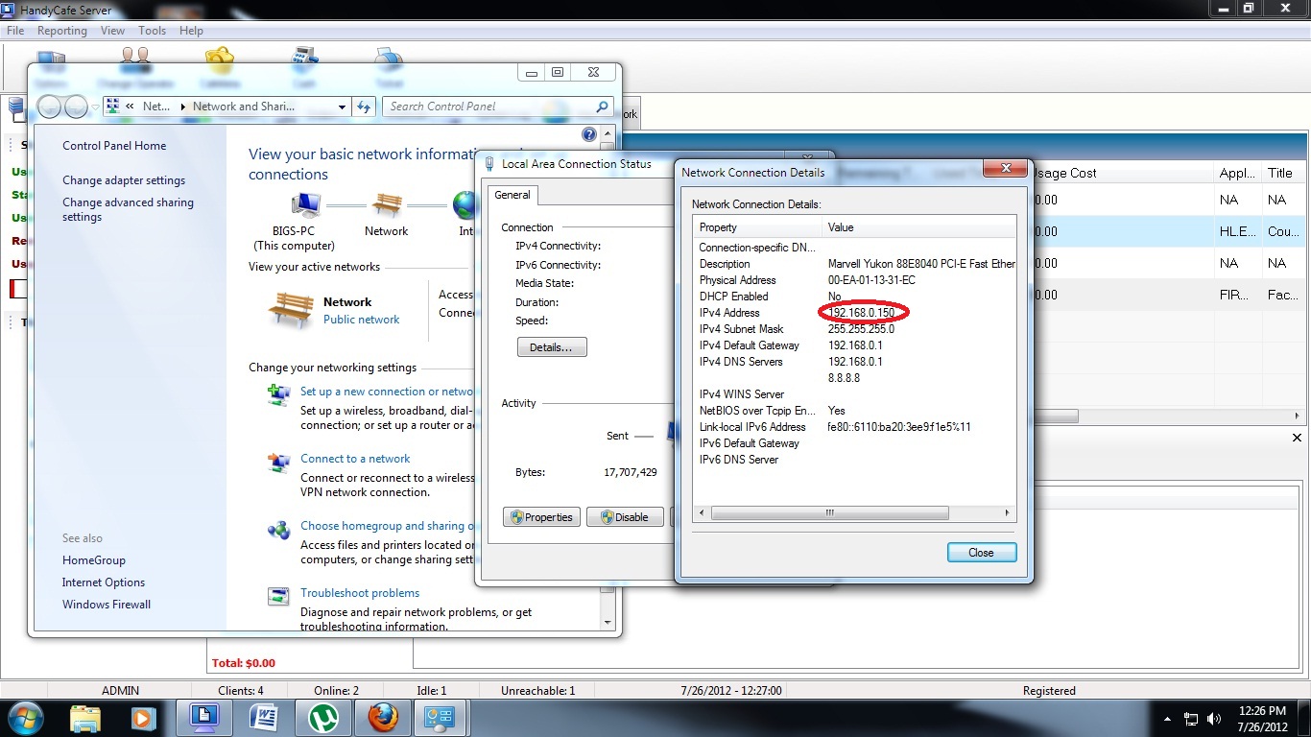Open Change advanced sharing settings
1311x737 pixels.
pos(128,209)
